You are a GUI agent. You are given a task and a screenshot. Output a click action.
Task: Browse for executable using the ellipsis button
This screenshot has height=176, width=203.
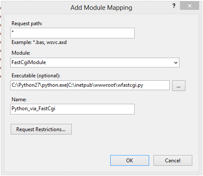click(179, 85)
